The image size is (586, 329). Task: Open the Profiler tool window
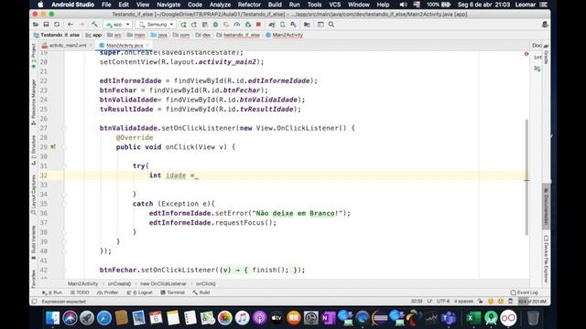[108, 292]
